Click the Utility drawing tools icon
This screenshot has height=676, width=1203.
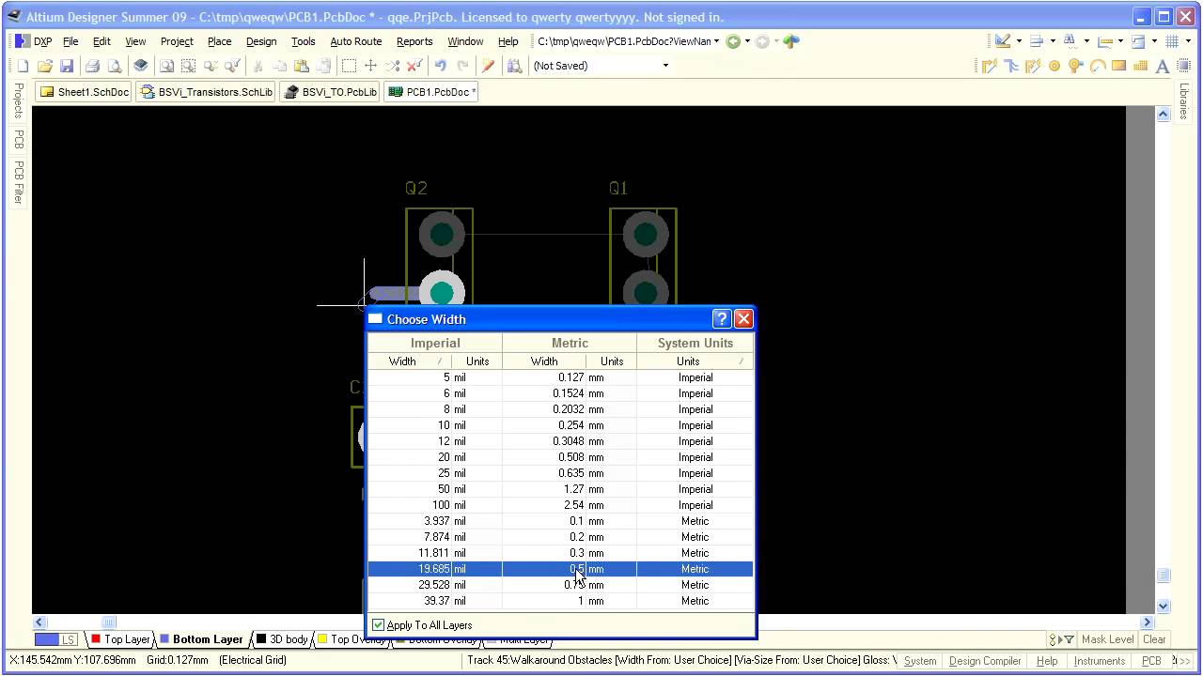pyautogui.click(x=1003, y=41)
